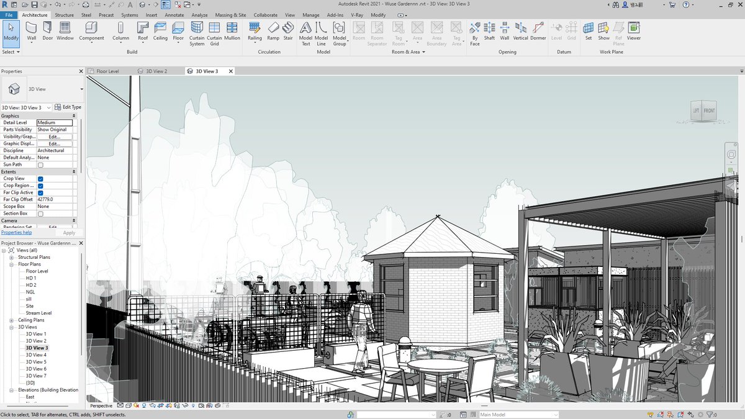Switch to the Floor Level tab
Screen dimensions: 745x419
tap(106, 71)
